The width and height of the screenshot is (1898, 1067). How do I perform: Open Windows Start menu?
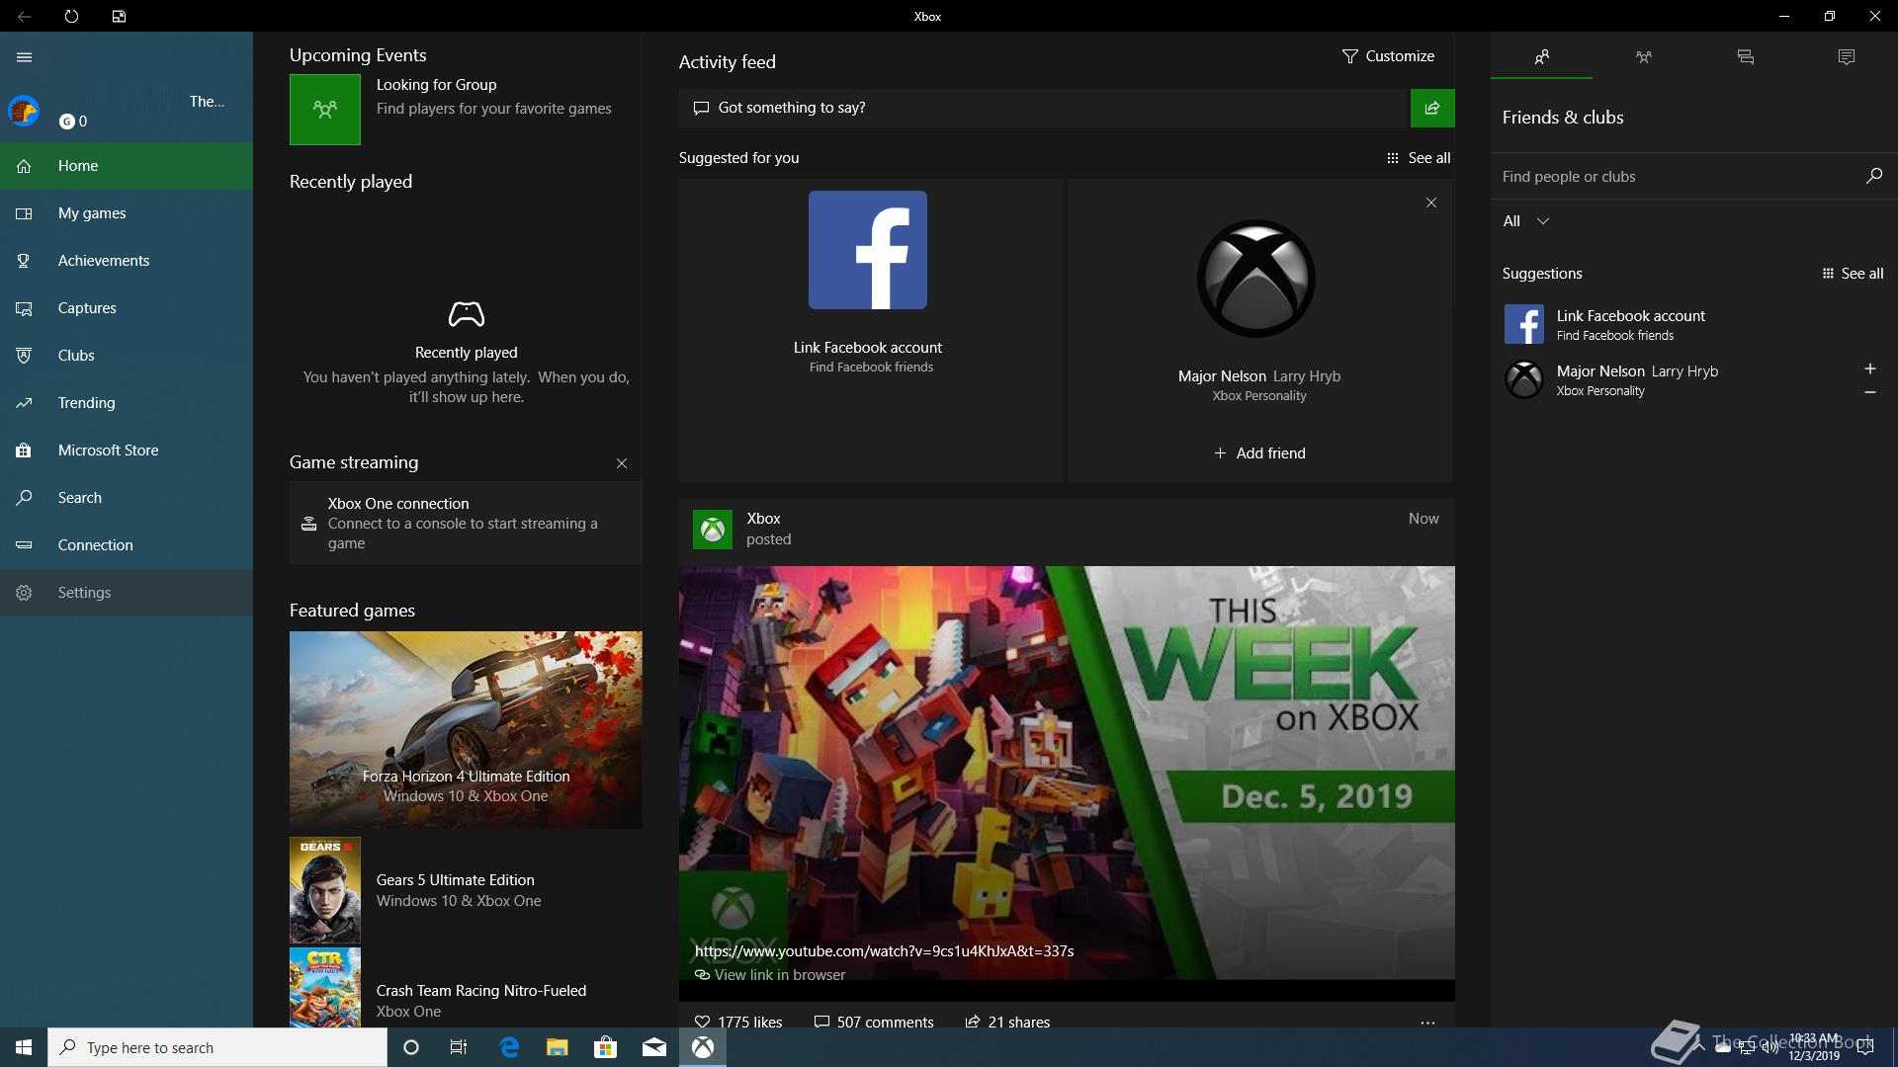click(24, 1047)
